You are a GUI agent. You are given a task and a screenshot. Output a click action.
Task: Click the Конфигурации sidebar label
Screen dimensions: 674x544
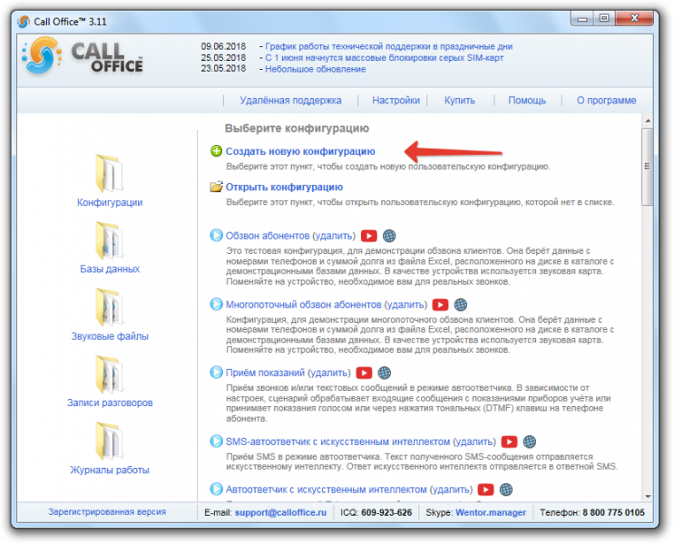click(x=110, y=202)
